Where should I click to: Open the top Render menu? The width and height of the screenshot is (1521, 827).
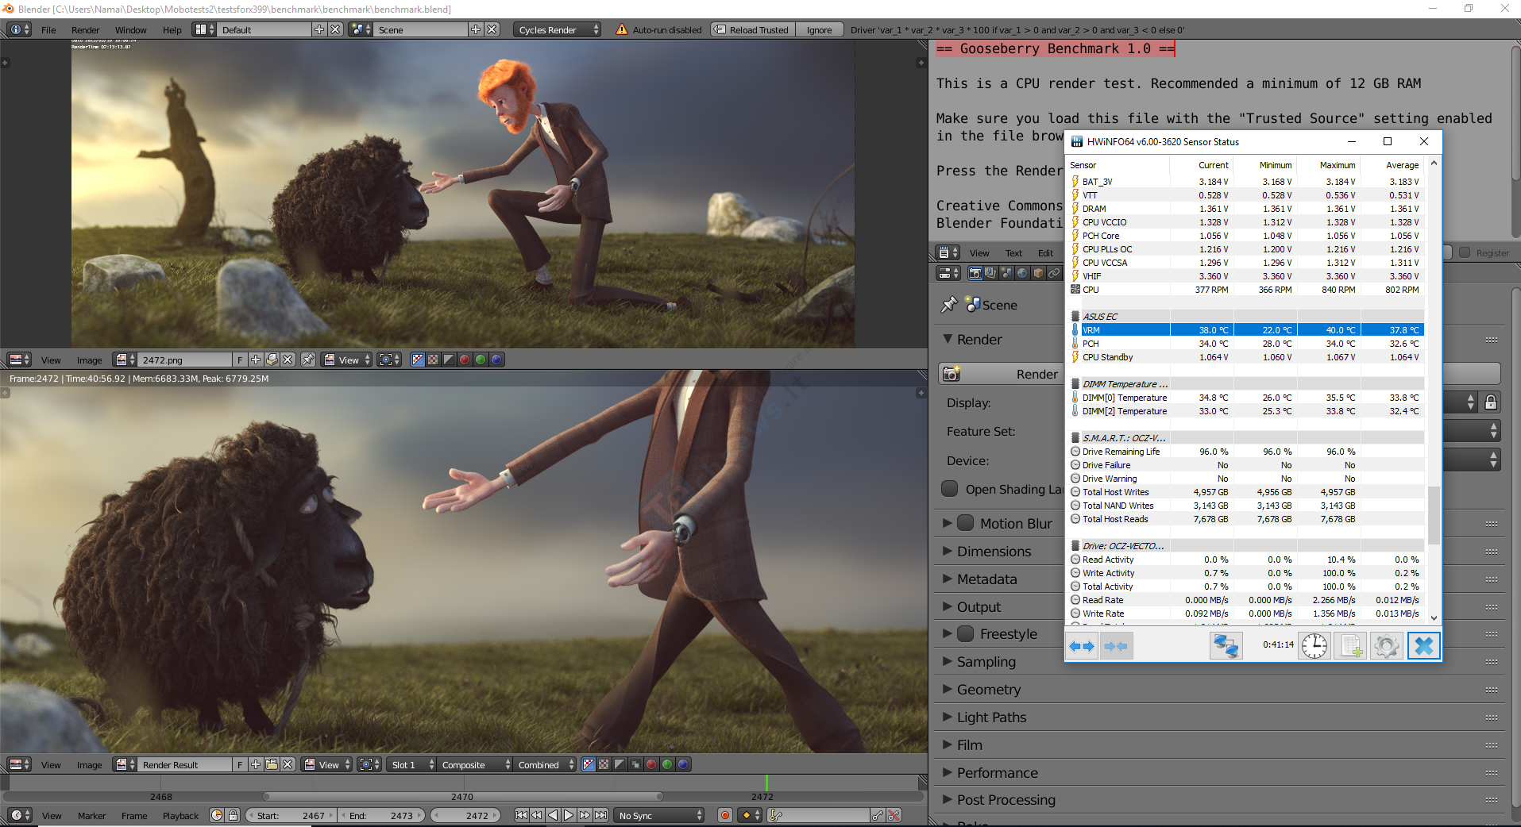click(86, 29)
